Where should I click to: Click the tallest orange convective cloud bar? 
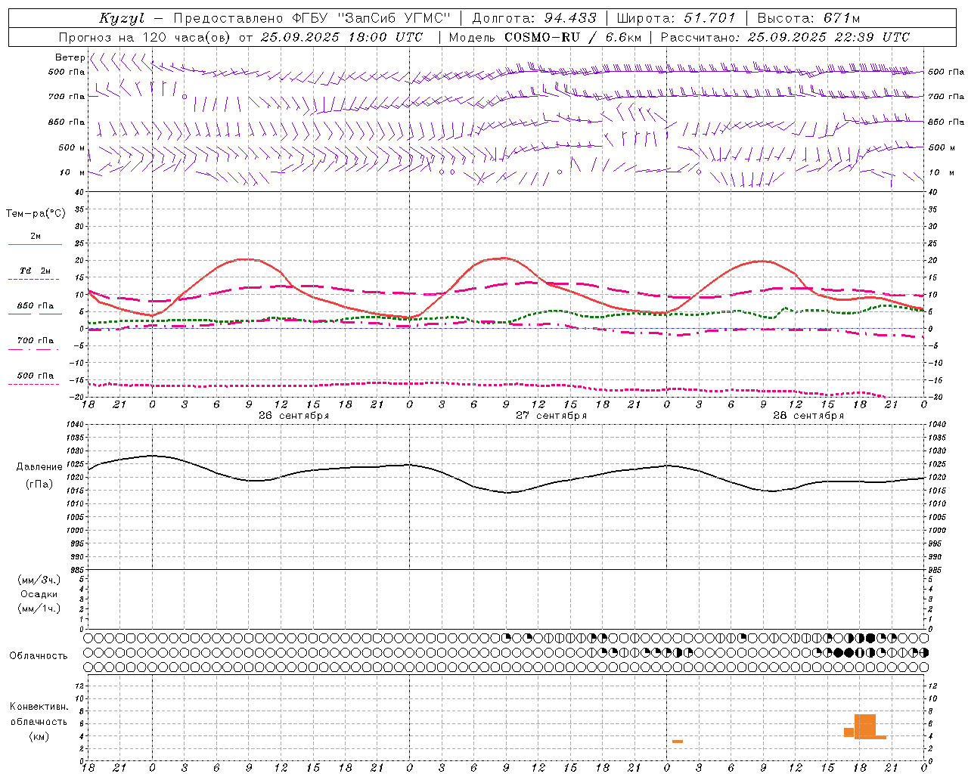pyautogui.click(x=864, y=726)
